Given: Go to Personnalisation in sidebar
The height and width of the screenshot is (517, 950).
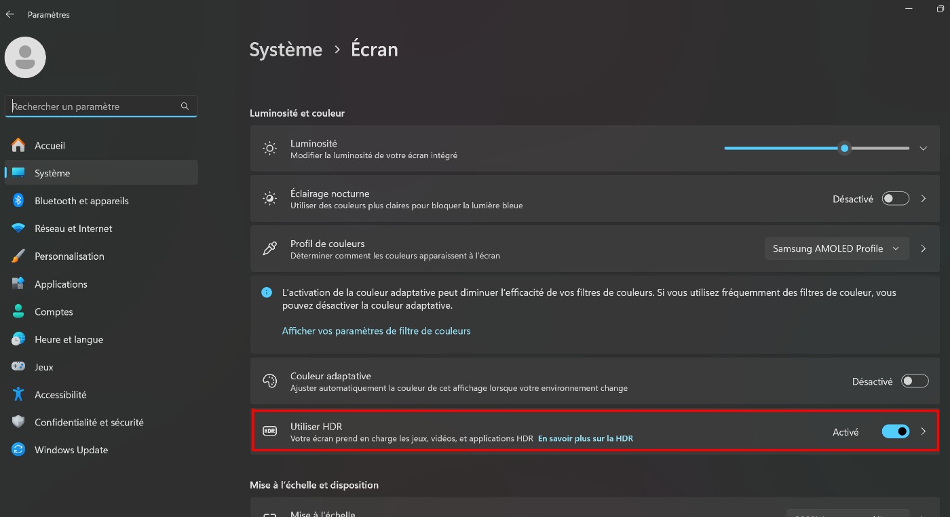Looking at the screenshot, I should [x=69, y=256].
